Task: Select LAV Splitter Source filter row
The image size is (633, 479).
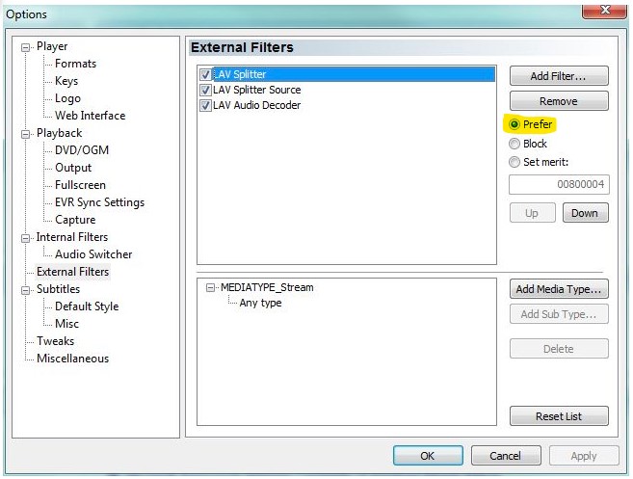Action: point(257,90)
